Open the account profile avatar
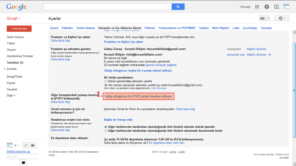Viewport: 296px width, 166px height. (286, 7)
